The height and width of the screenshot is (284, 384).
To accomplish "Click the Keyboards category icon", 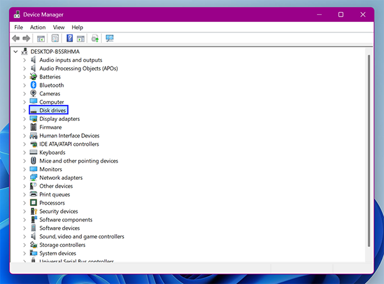I will [33, 152].
